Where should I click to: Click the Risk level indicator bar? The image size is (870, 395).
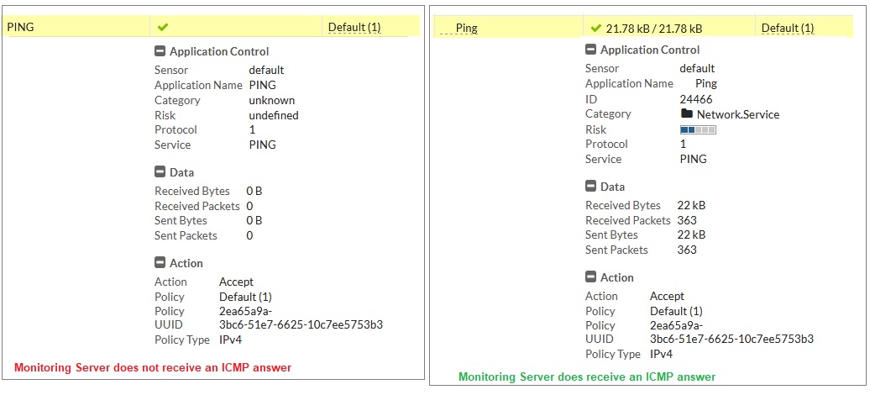point(697,129)
